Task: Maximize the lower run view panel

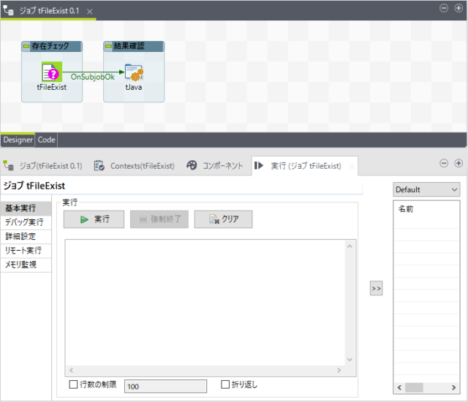Action: coord(458,163)
